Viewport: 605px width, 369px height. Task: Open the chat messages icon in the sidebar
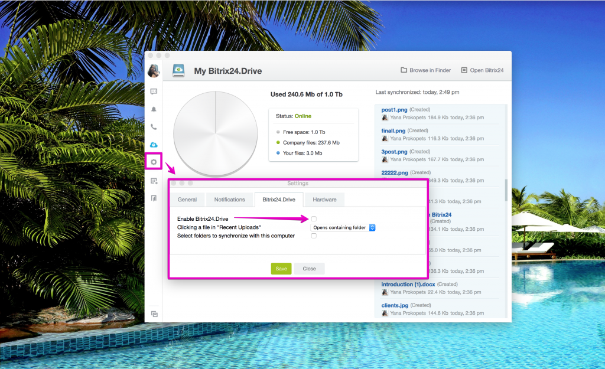click(x=154, y=92)
